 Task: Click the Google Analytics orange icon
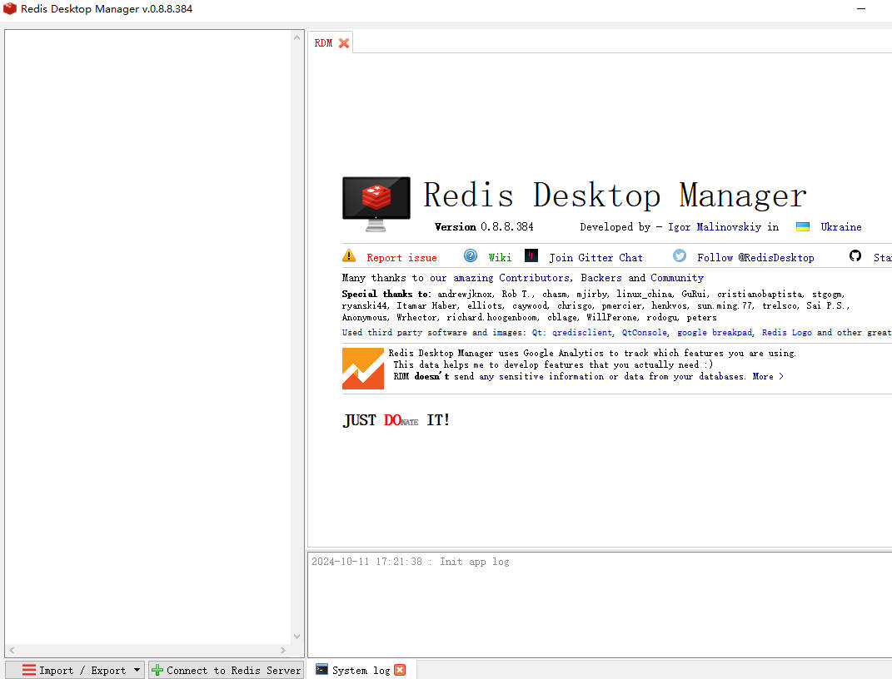pos(363,368)
